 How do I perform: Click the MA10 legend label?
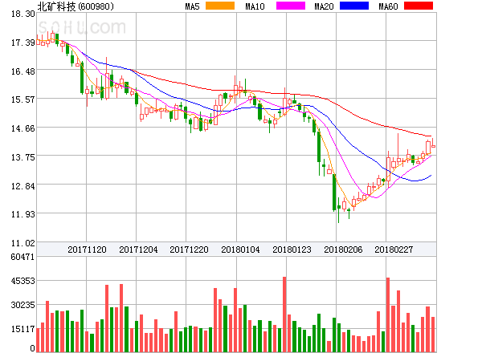point(255,6)
